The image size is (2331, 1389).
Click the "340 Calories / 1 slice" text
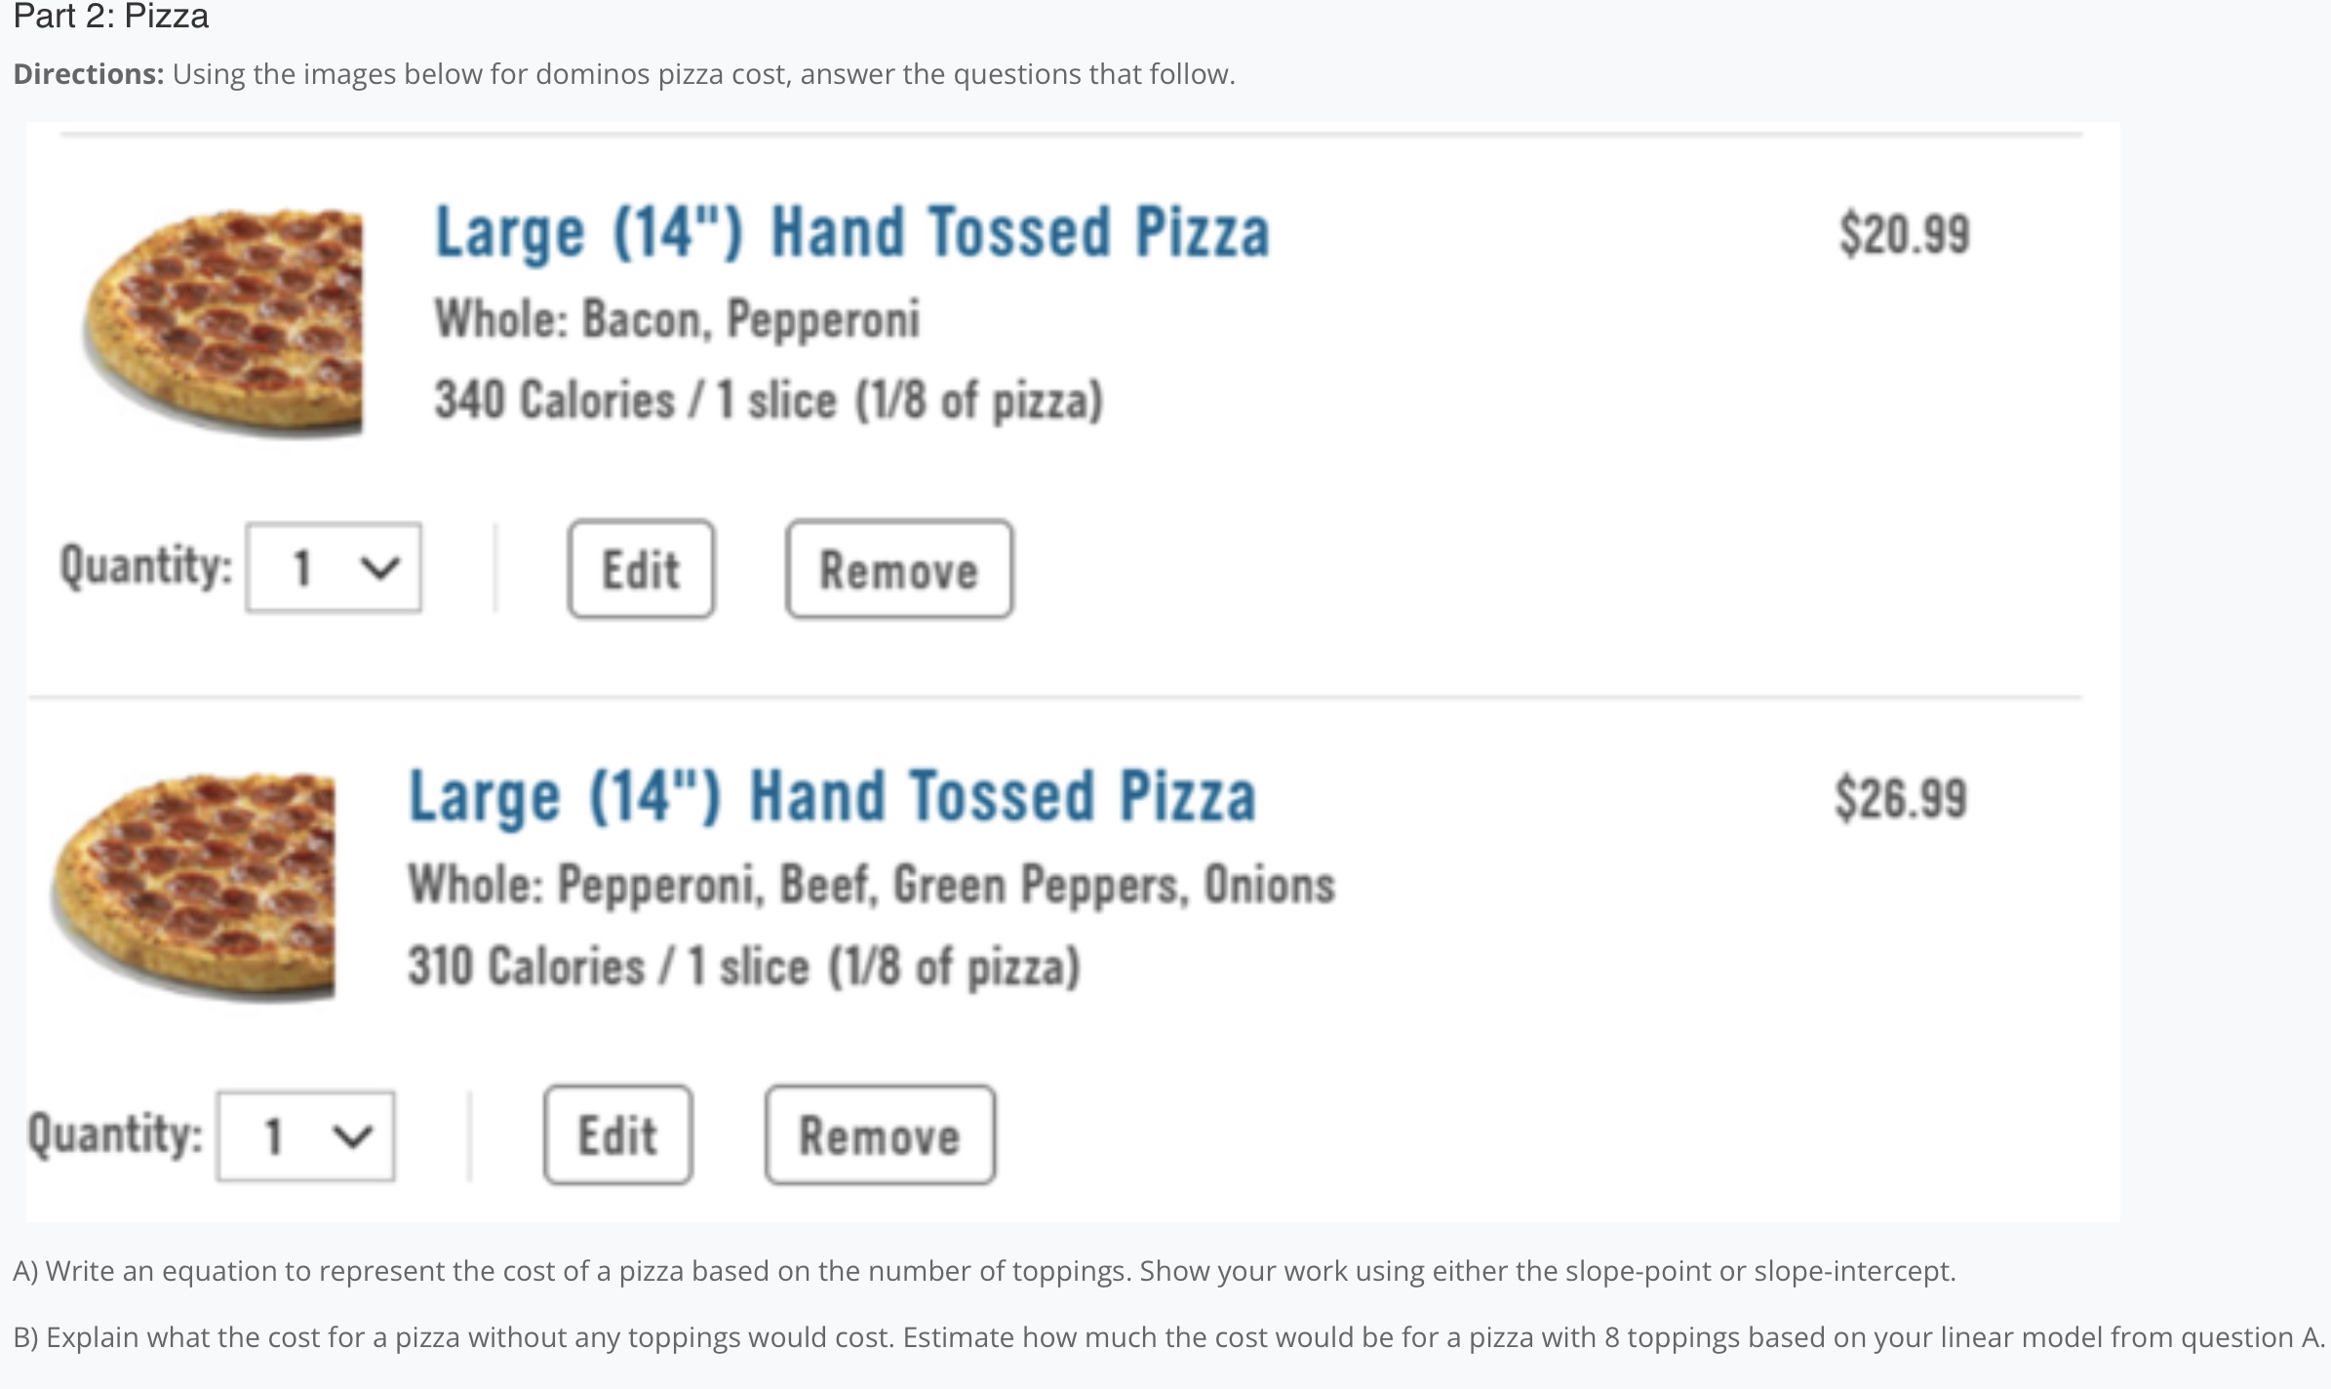769,400
